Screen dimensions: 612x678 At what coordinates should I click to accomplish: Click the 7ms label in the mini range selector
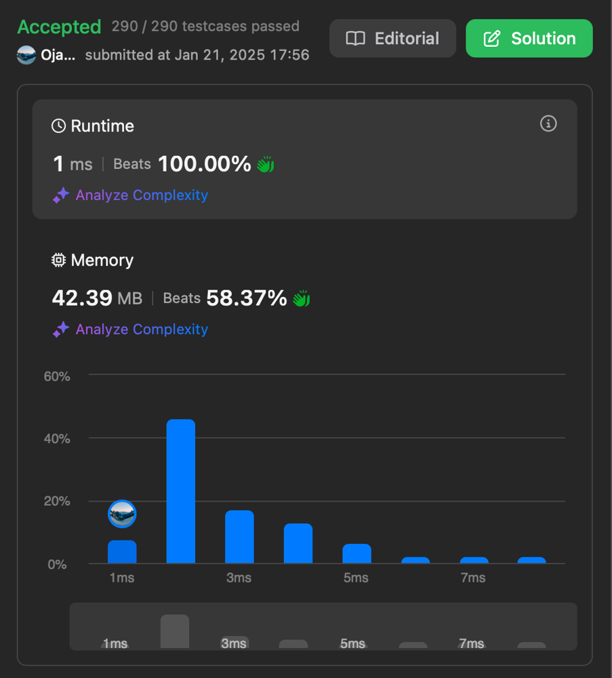coord(472,643)
